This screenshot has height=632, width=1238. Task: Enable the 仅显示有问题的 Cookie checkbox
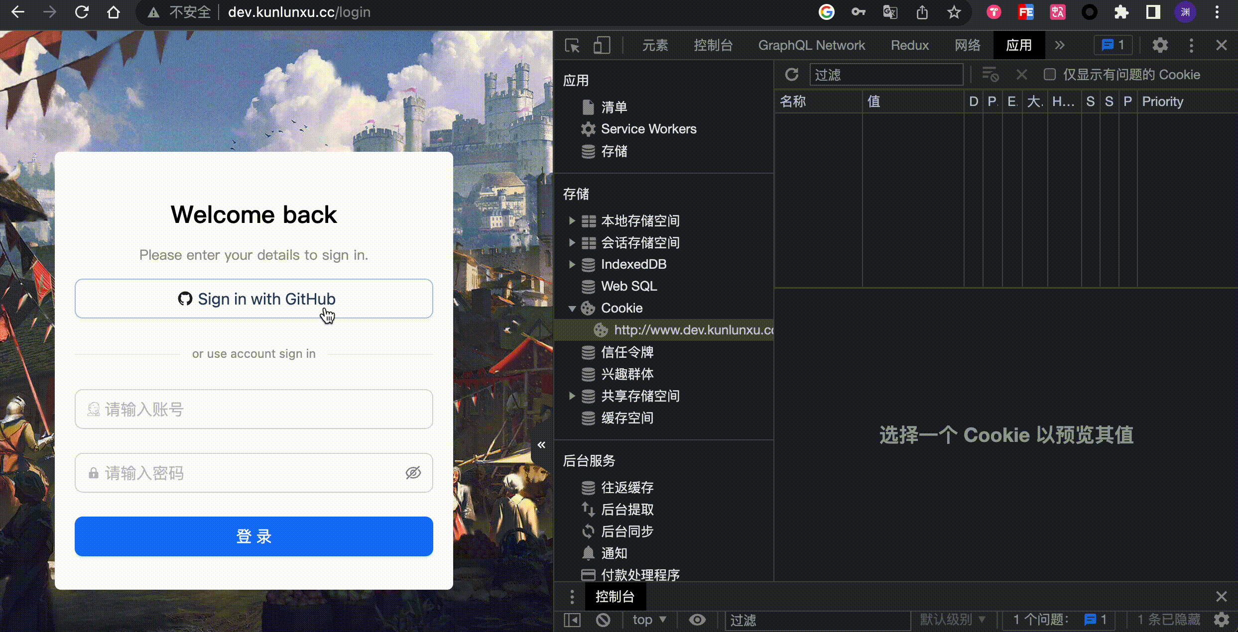pos(1050,75)
